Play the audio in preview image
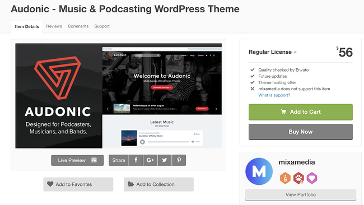 point(142,142)
